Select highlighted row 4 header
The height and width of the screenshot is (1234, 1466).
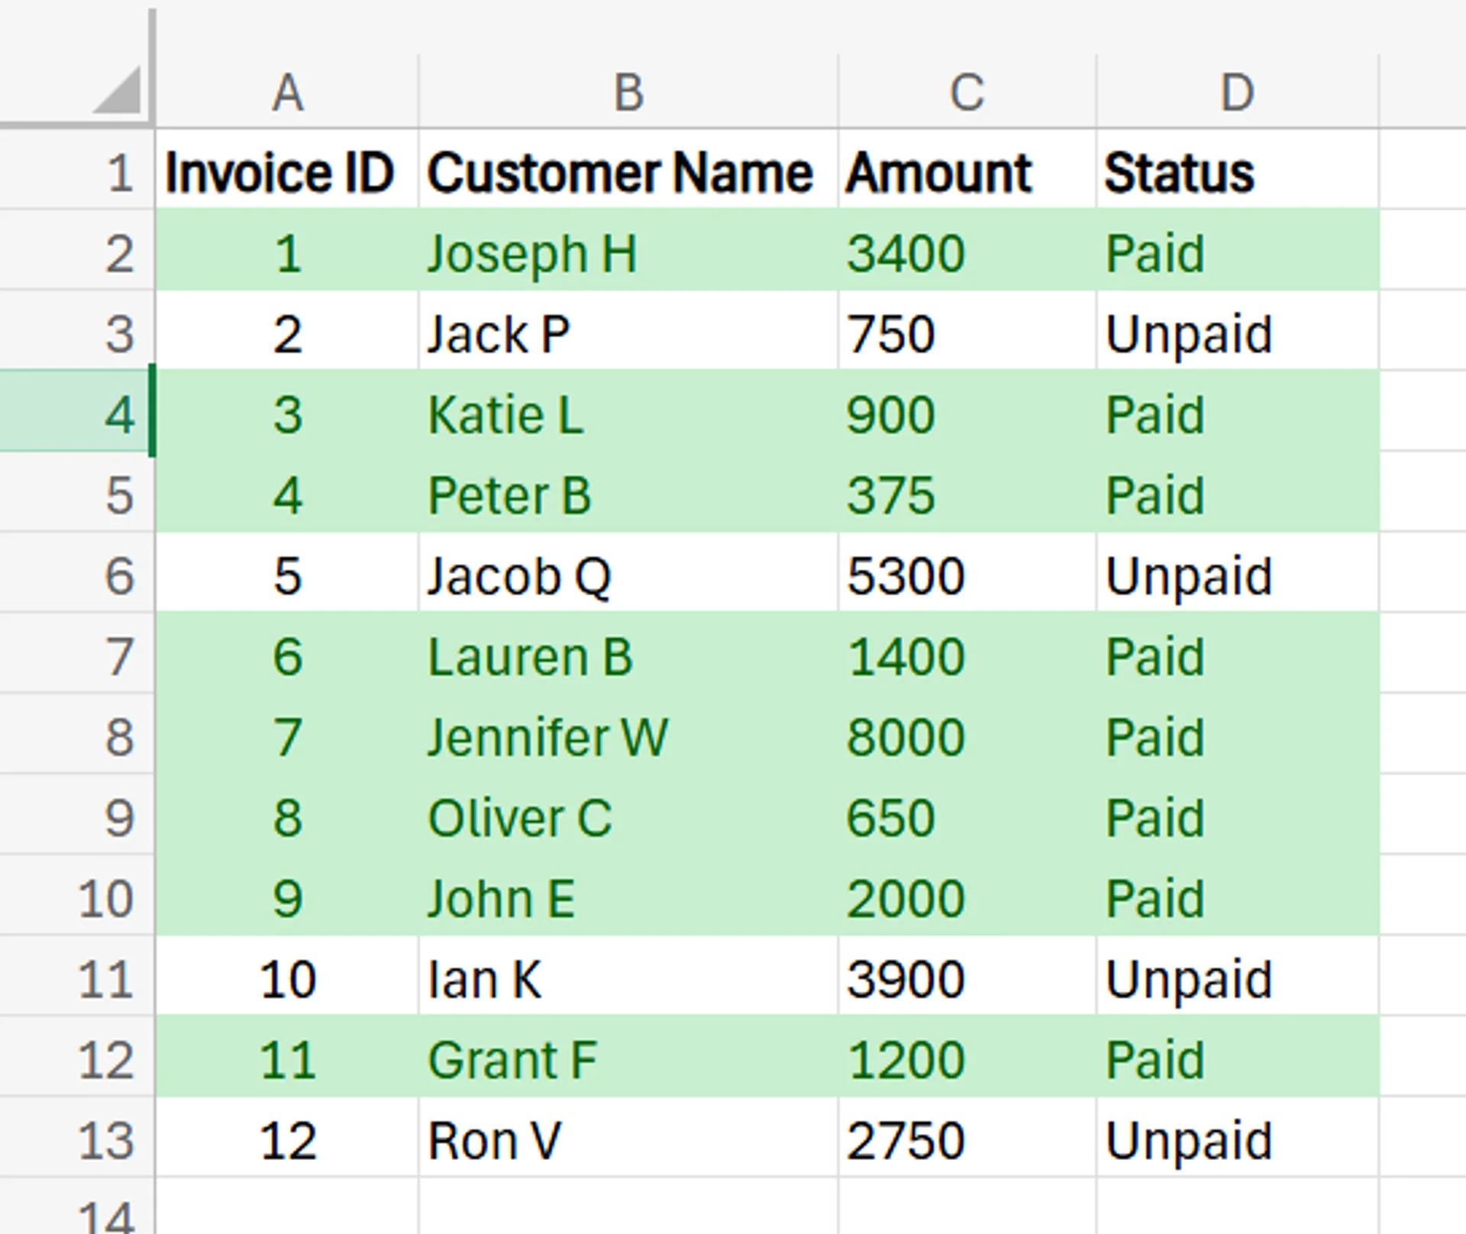coord(76,411)
